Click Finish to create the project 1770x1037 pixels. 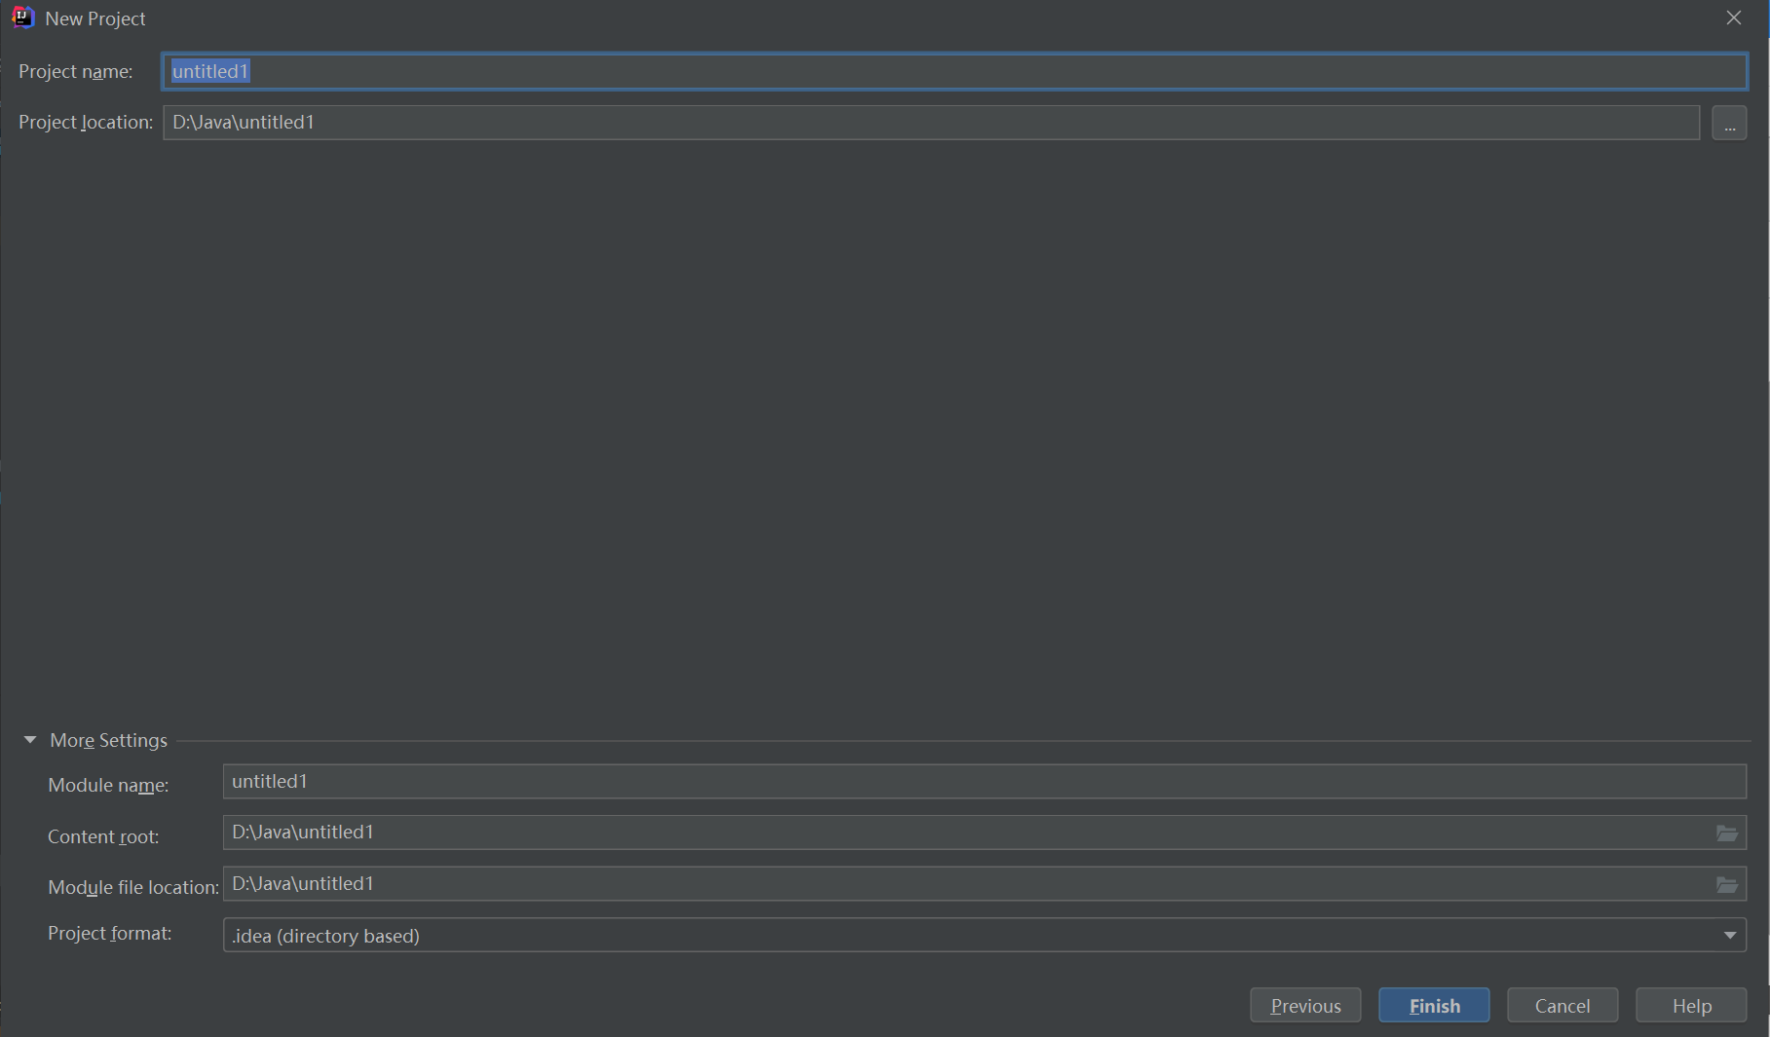click(1434, 1005)
